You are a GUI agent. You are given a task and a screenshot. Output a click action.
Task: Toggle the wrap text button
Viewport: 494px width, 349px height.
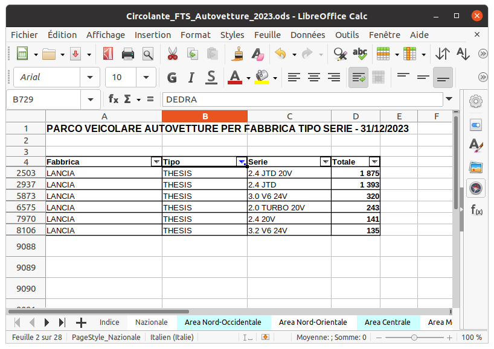tap(359, 77)
